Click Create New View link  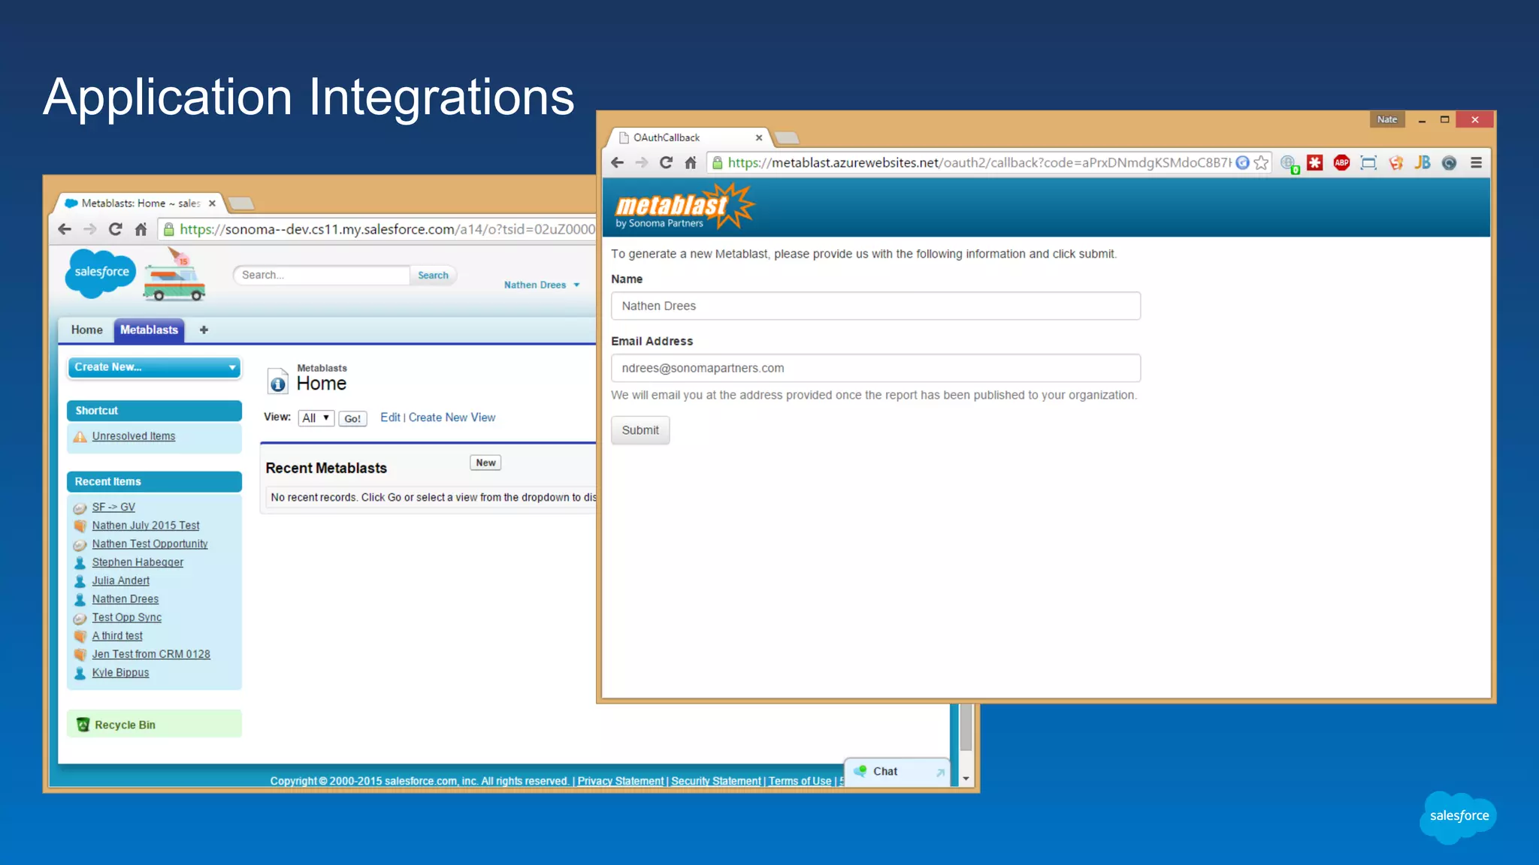(452, 417)
